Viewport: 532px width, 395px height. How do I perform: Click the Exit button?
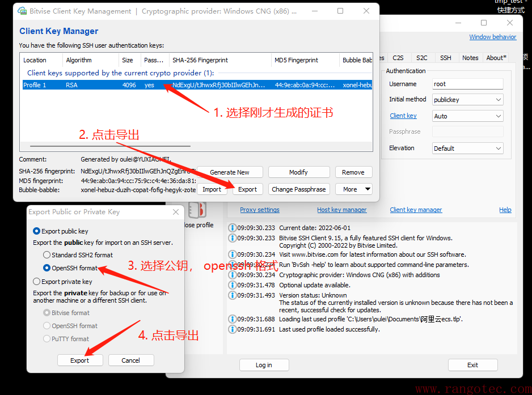coord(472,365)
